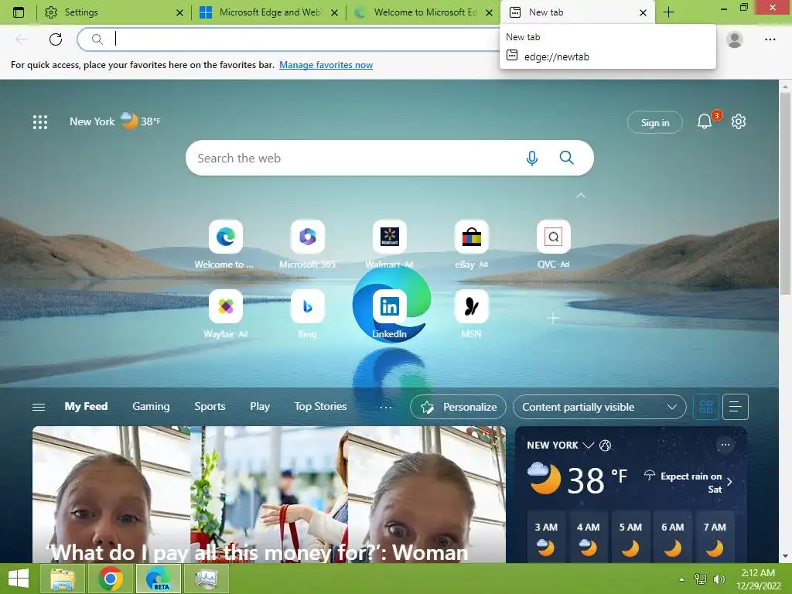Viewport: 792px width, 594px height.
Task: Open Chrome from the taskbar
Action: [111, 579]
